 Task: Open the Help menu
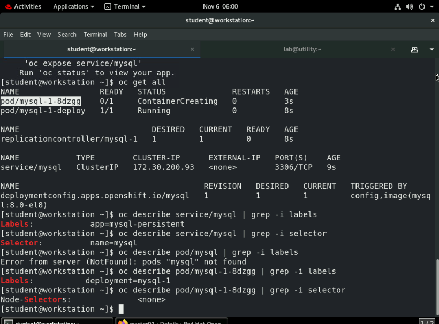point(140,34)
